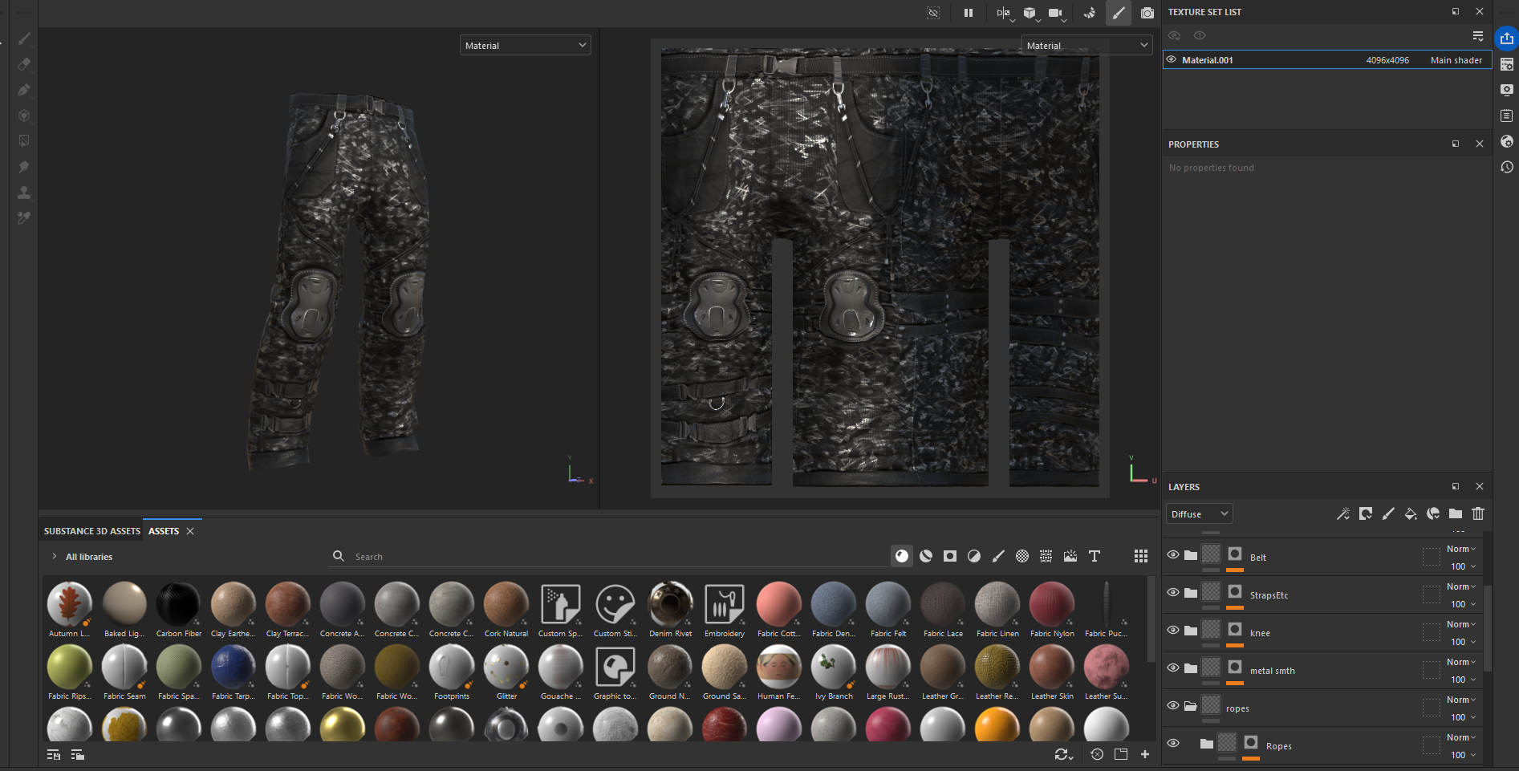The width and height of the screenshot is (1519, 771).
Task: Select the metal smth layer name
Action: [1273, 671]
